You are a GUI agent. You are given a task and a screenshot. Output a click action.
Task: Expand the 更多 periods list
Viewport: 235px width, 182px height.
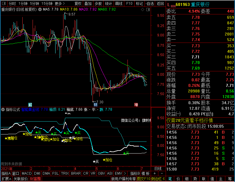[60, 4]
